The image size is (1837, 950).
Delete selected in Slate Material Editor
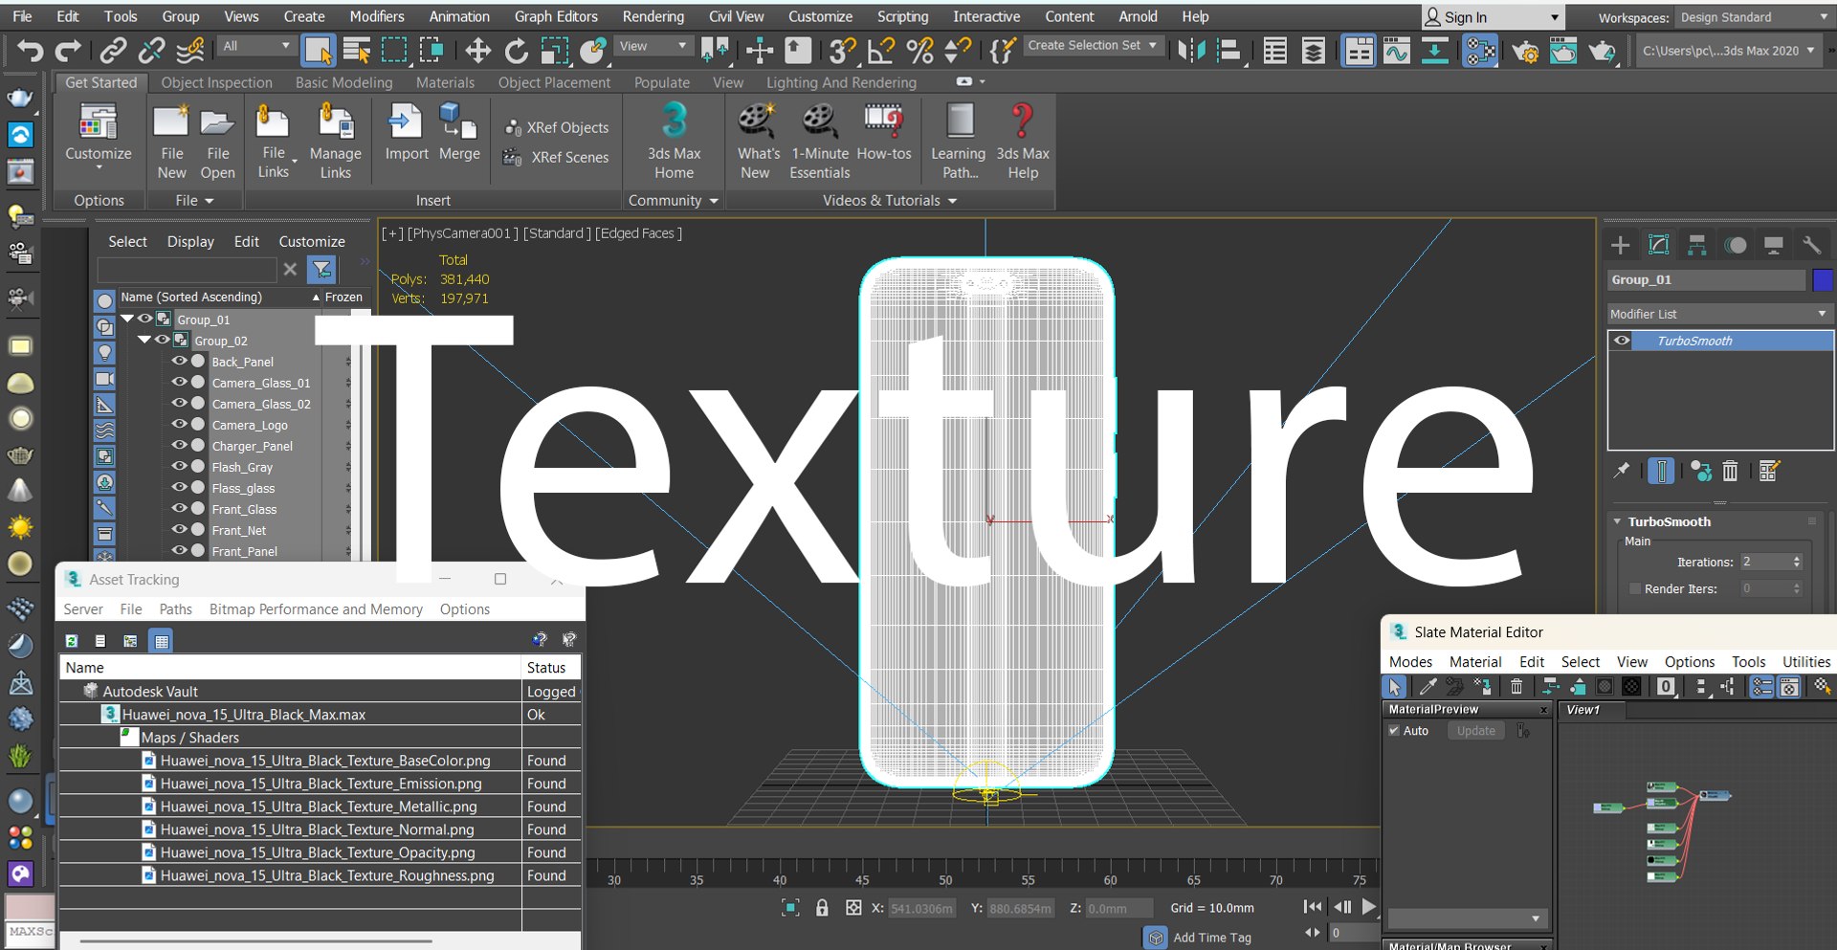(1516, 686)
